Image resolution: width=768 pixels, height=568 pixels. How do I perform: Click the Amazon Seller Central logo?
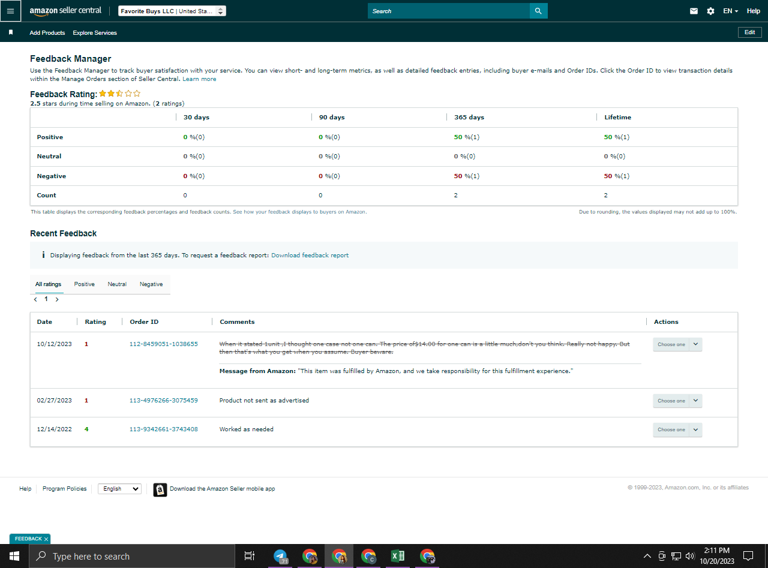coord(65,11)
